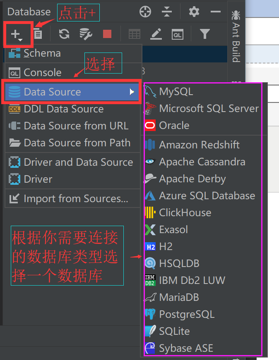Viewport: 279px width, 360px height.
Task: Click the filter funnel icon
Action: pos(205,34)
